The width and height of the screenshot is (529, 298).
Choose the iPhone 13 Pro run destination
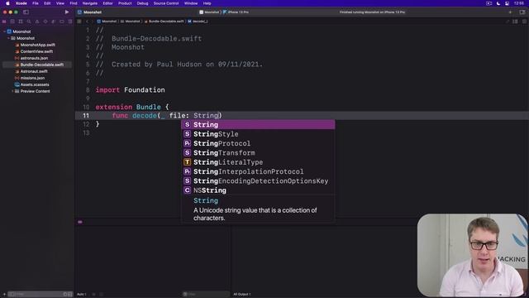(x=236, y=12)
